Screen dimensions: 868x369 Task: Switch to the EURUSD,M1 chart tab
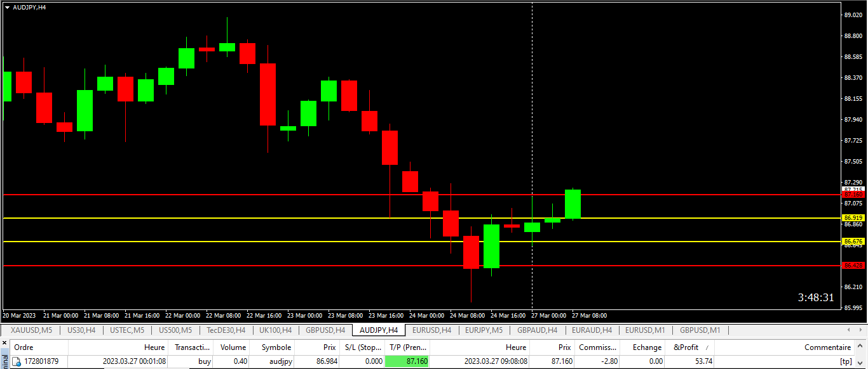pyautogui.click(x=645, y=330)
